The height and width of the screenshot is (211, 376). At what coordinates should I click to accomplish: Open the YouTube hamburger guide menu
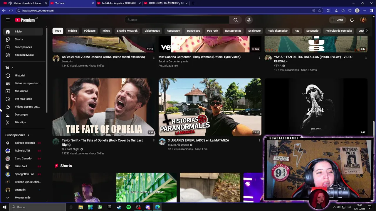point(8,20)
